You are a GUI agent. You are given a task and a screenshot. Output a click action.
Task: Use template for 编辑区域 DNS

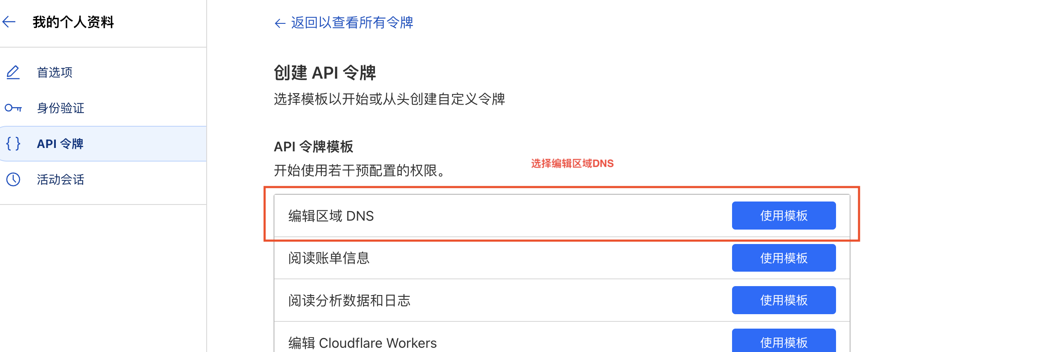[x=784, y=216]
